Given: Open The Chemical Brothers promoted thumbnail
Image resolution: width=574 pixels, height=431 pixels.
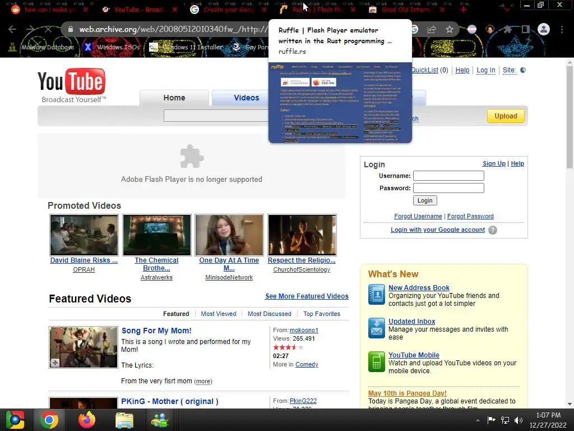Looking at the screenshot, I should (157, 235).
